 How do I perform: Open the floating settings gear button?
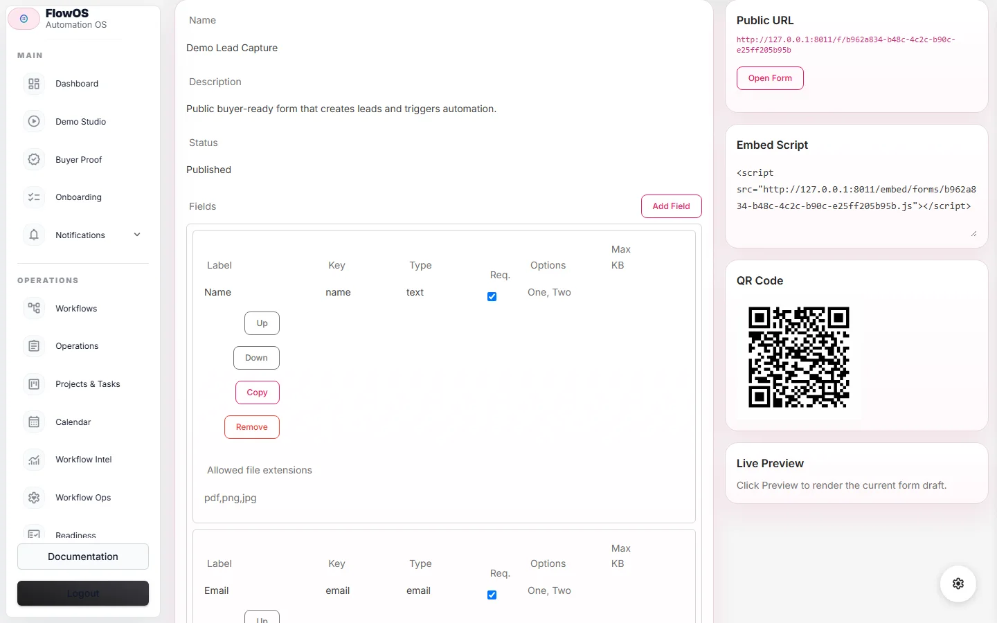(x=958, y=584)
